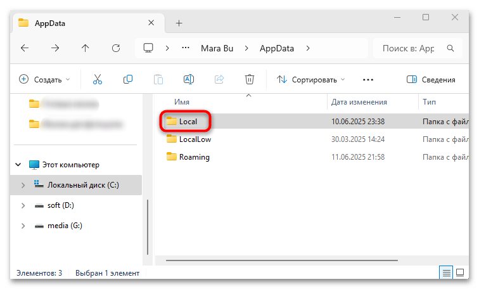Image resolution: width=479 pixels, height=289 pixels.
Task: Expand the media (G:) drive node
Action: (x=23, y=226)
